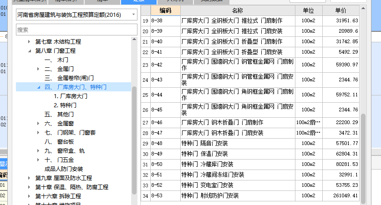The width and height of the screenshot is (381, 205).
Task: Click the 名称 column header
Action: [238, 10]
